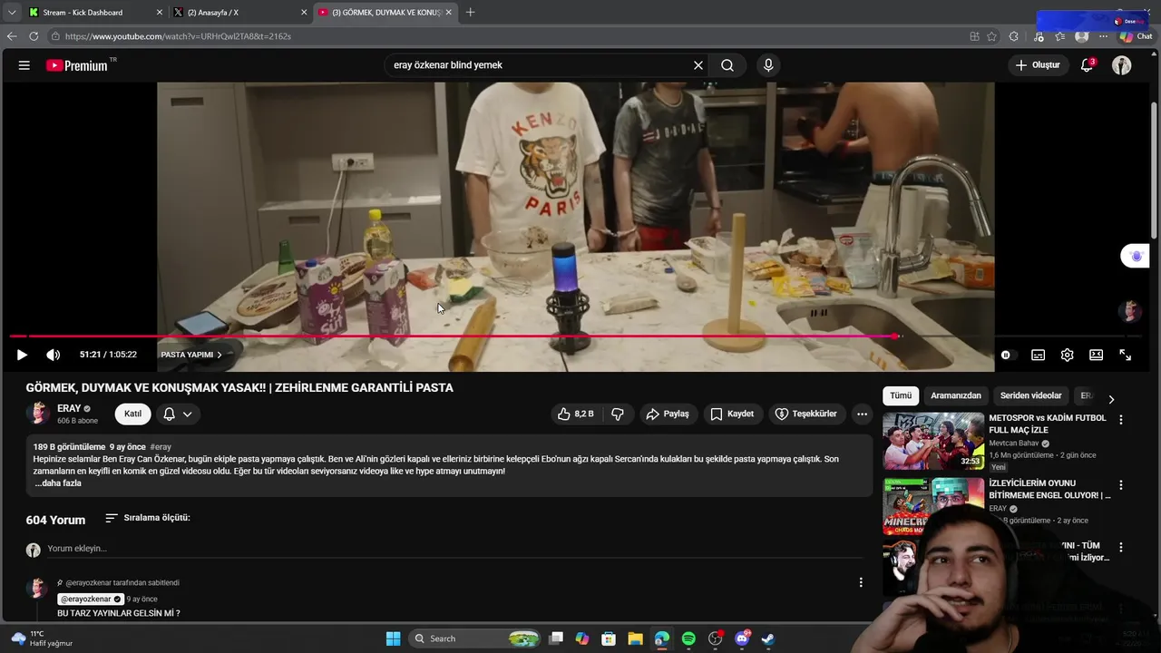The height and width of the screenshot is (653, 1161).
Task: Add page to browser favorites star
Action: (991, 36)
